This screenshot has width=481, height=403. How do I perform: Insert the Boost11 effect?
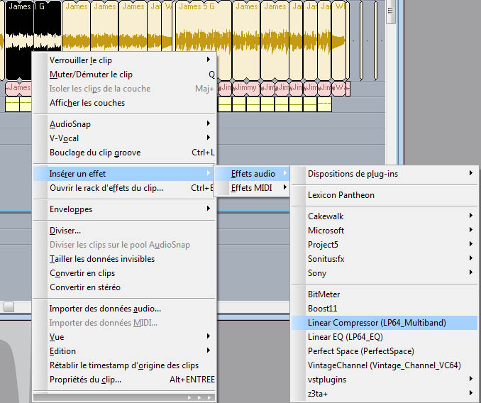pos(385,309)
